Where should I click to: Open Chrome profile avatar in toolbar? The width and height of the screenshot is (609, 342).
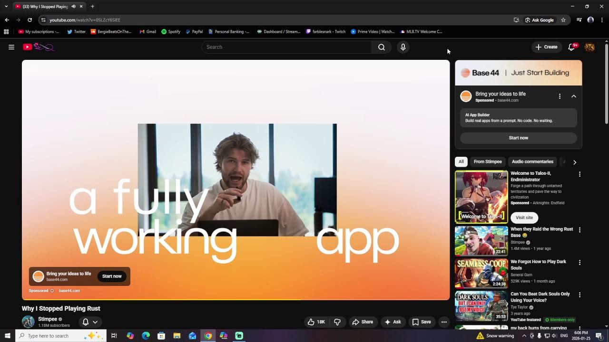(590, 20)
